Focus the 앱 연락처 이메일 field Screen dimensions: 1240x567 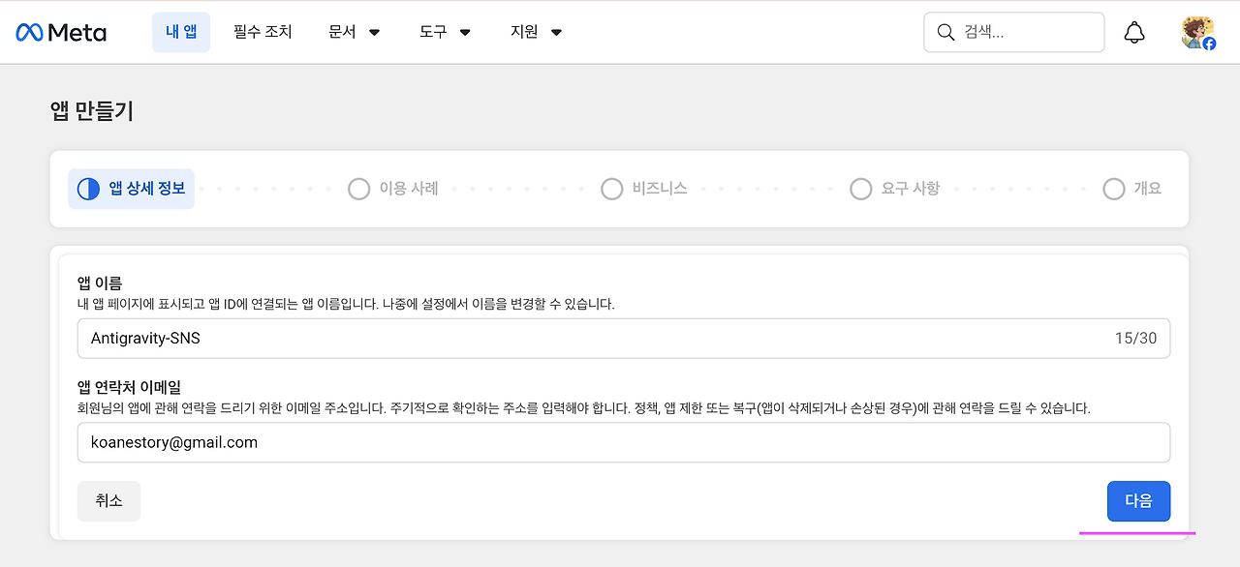pyautogui.click(x=624, y=442)
